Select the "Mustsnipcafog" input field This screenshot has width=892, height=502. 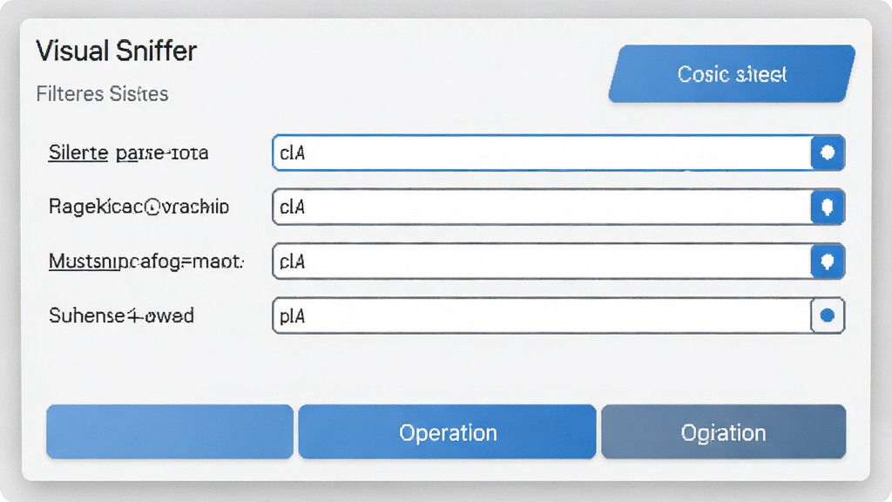point(542,261)
